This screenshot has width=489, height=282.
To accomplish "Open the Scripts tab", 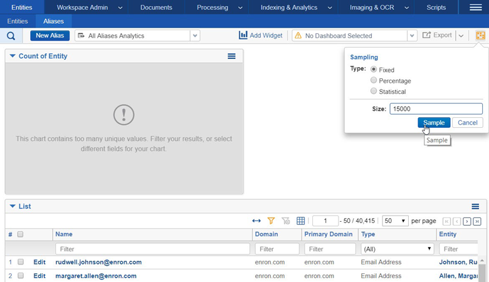I will coord(436,7).
